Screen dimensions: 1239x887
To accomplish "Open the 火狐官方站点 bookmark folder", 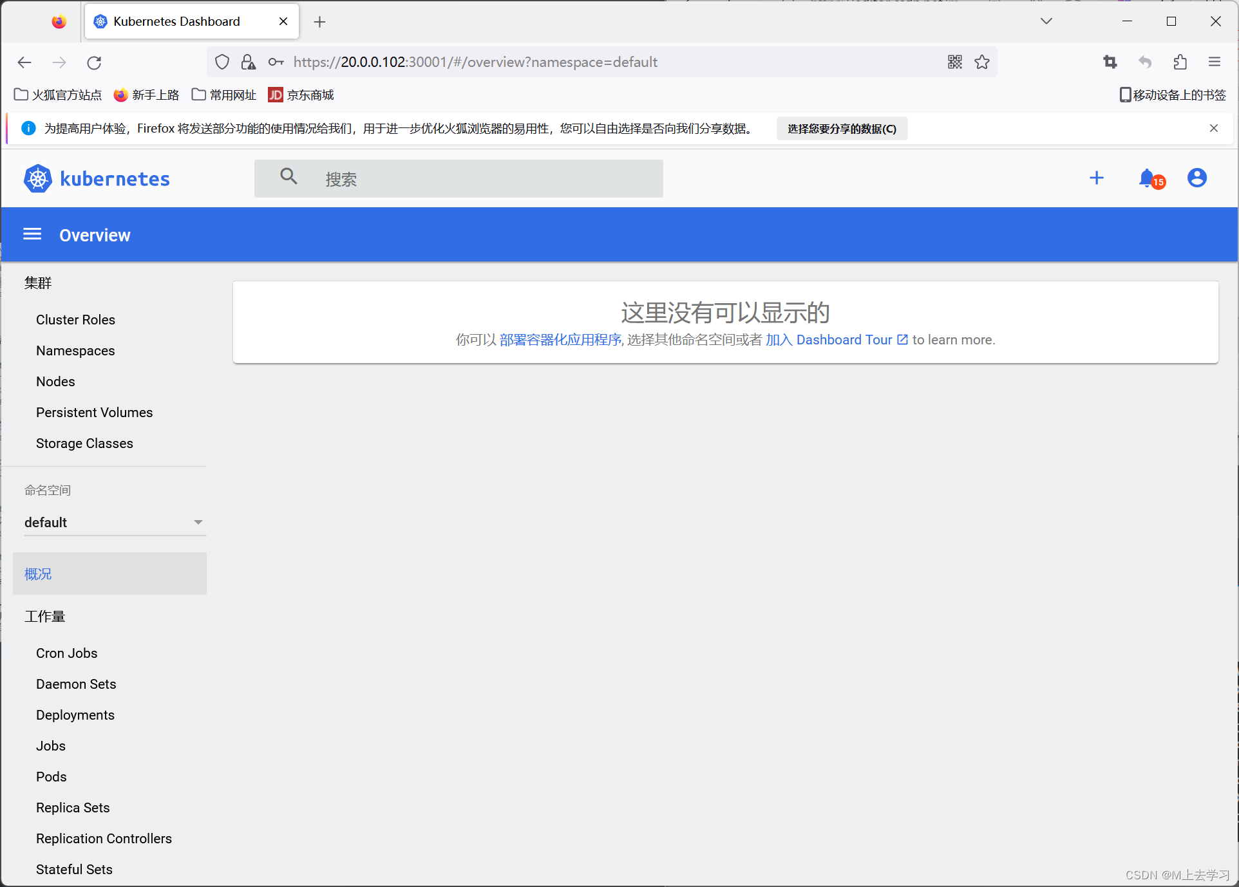I will pos(58,95).
